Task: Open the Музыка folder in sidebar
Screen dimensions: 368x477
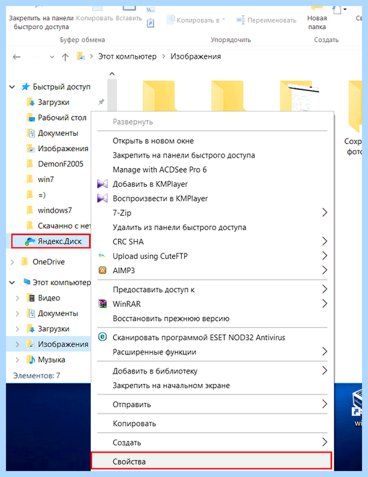Action: click(x=51, y=360)
